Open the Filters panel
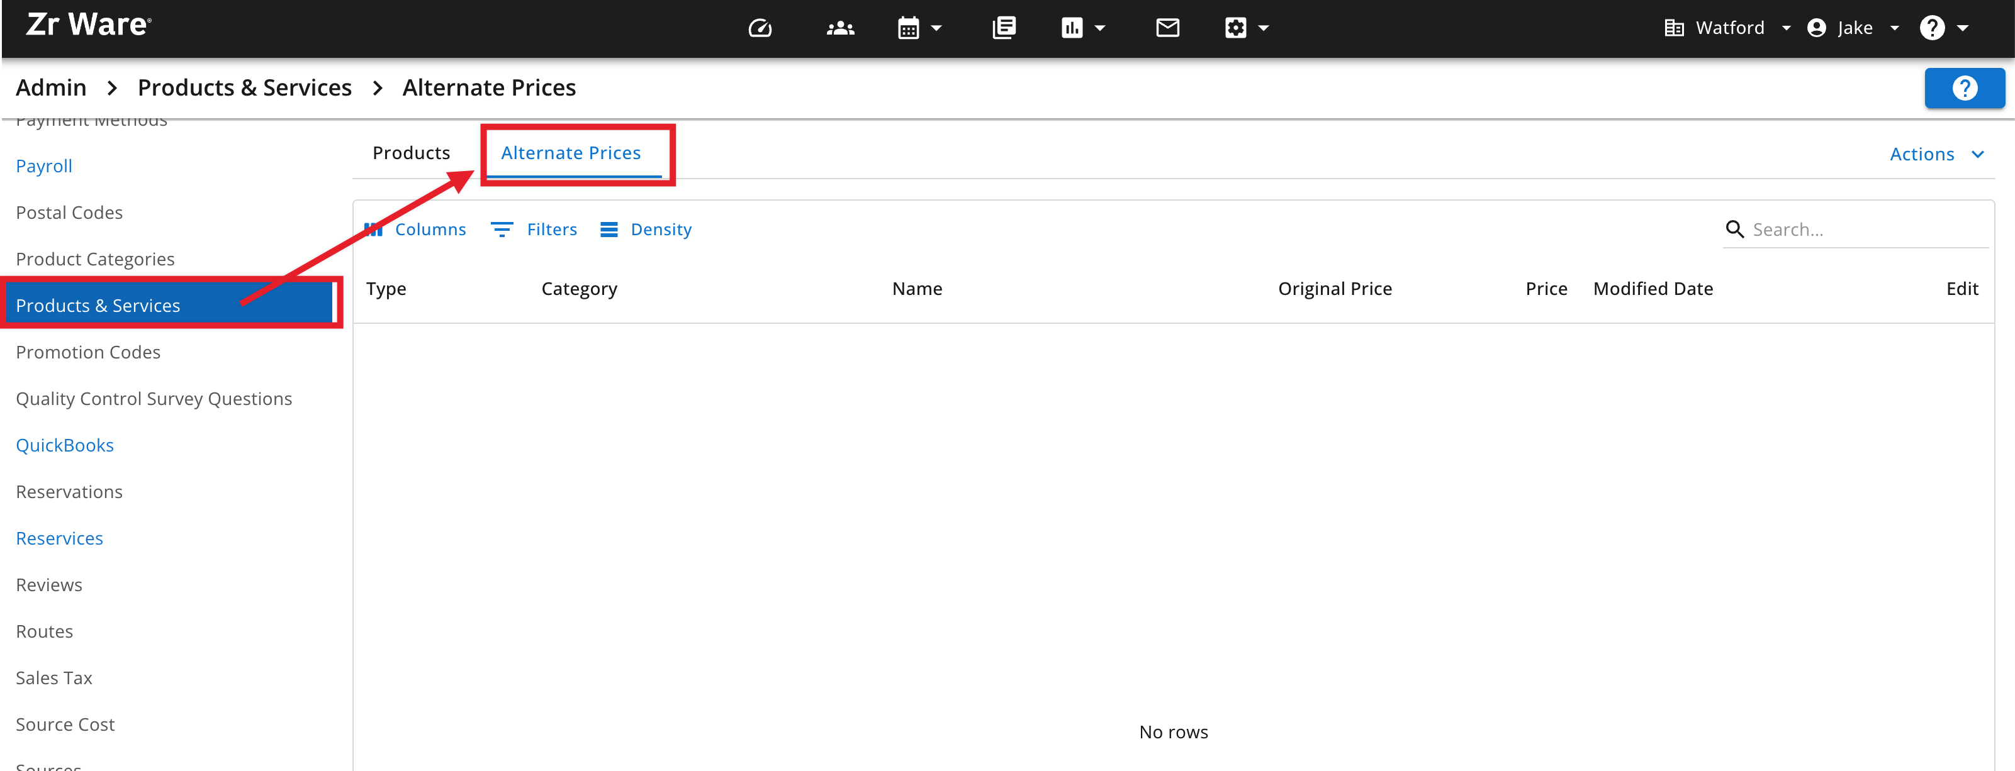The height and width of the screenshot is (771, 2015). (x=534, y=229)
